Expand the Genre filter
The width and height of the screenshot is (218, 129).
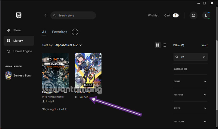coord(190,81)
